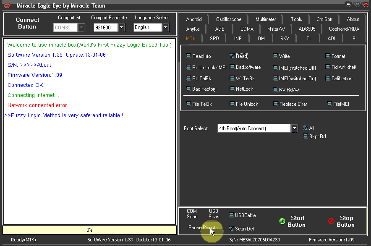Enable the FileIMEI checkbox
The width and height of the screenshot is (371, 246).
(x=329, y=104)
